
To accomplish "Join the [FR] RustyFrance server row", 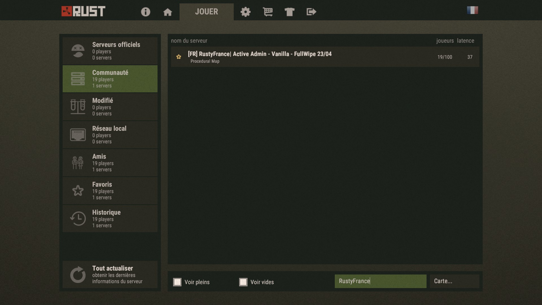I will point(325,57).
